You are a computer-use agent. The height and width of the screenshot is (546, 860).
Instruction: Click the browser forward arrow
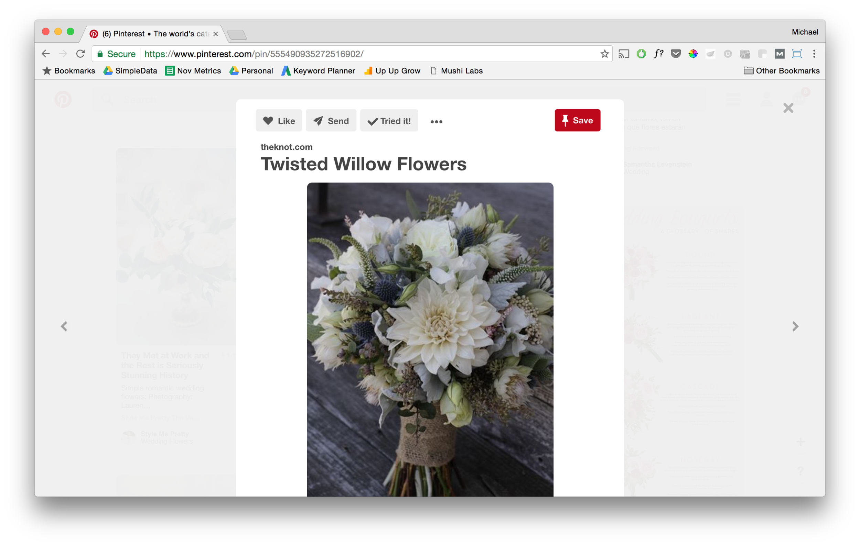pyautogui.click(x=63, y=54)
